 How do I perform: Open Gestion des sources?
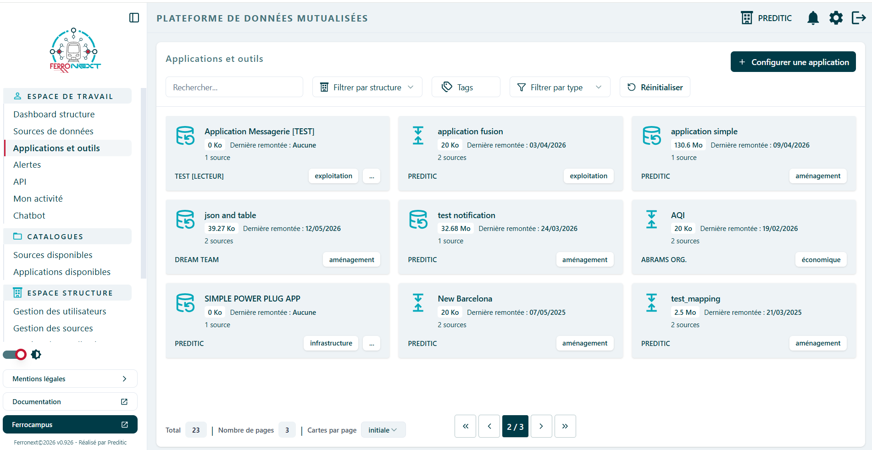coord(53,328)
